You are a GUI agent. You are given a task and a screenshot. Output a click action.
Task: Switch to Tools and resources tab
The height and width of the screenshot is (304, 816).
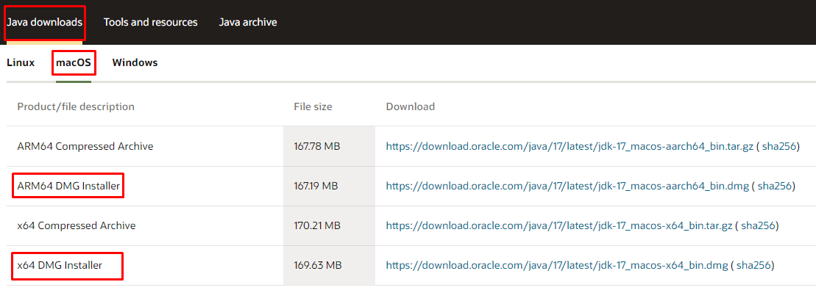coord(150,22)
